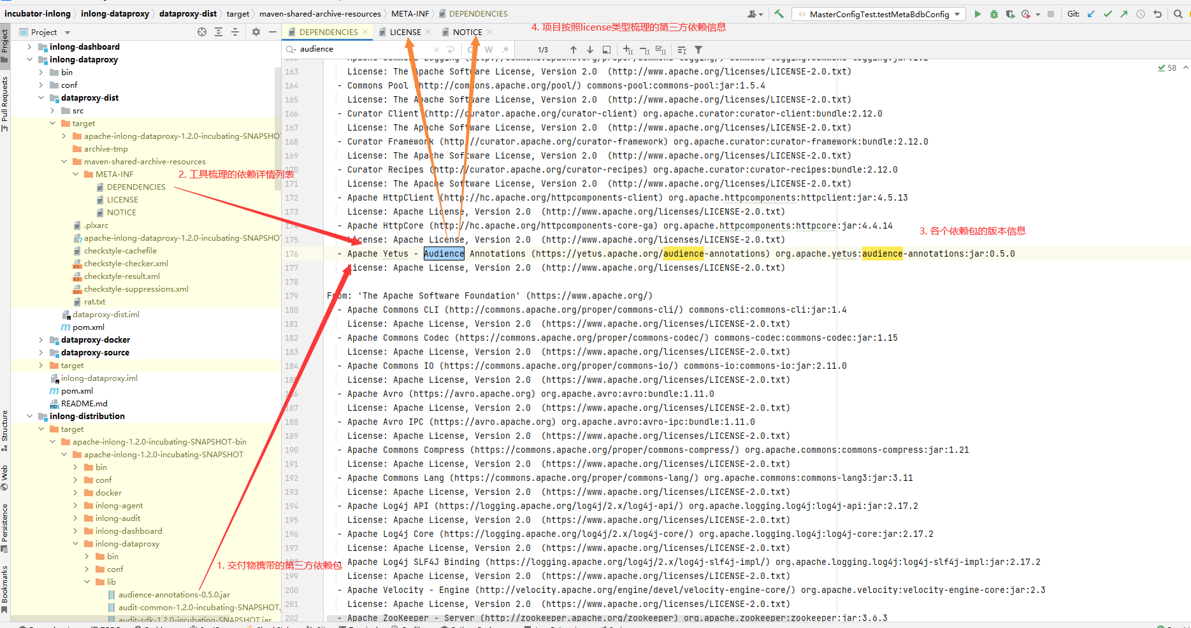The image size is (1191, 628).
Task: Open Project panel gear settings
Action: coord(256,32)
